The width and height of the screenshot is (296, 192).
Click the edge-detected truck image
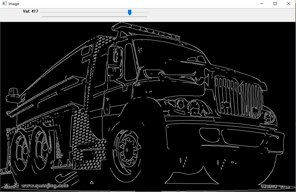pyautogui.click(x=148, y=107)
